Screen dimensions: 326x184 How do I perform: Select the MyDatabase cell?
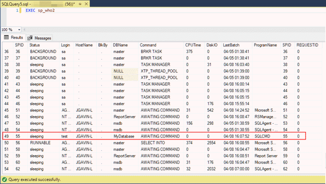[125, 136]
